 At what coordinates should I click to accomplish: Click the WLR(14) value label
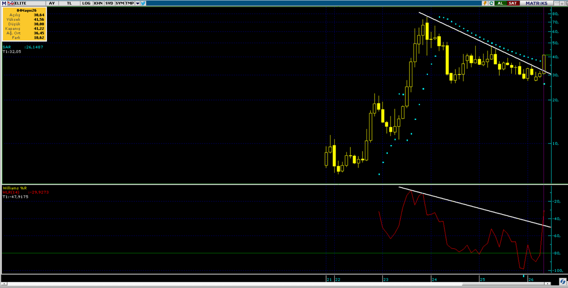[x=26, y=192]
